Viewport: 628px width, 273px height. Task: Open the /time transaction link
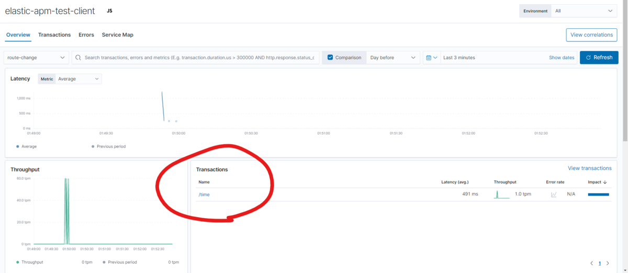[x=204, y=195]
